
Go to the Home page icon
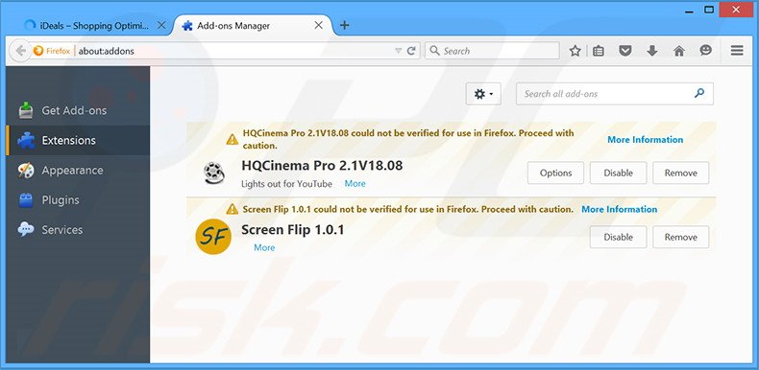[x=679, y=51]
